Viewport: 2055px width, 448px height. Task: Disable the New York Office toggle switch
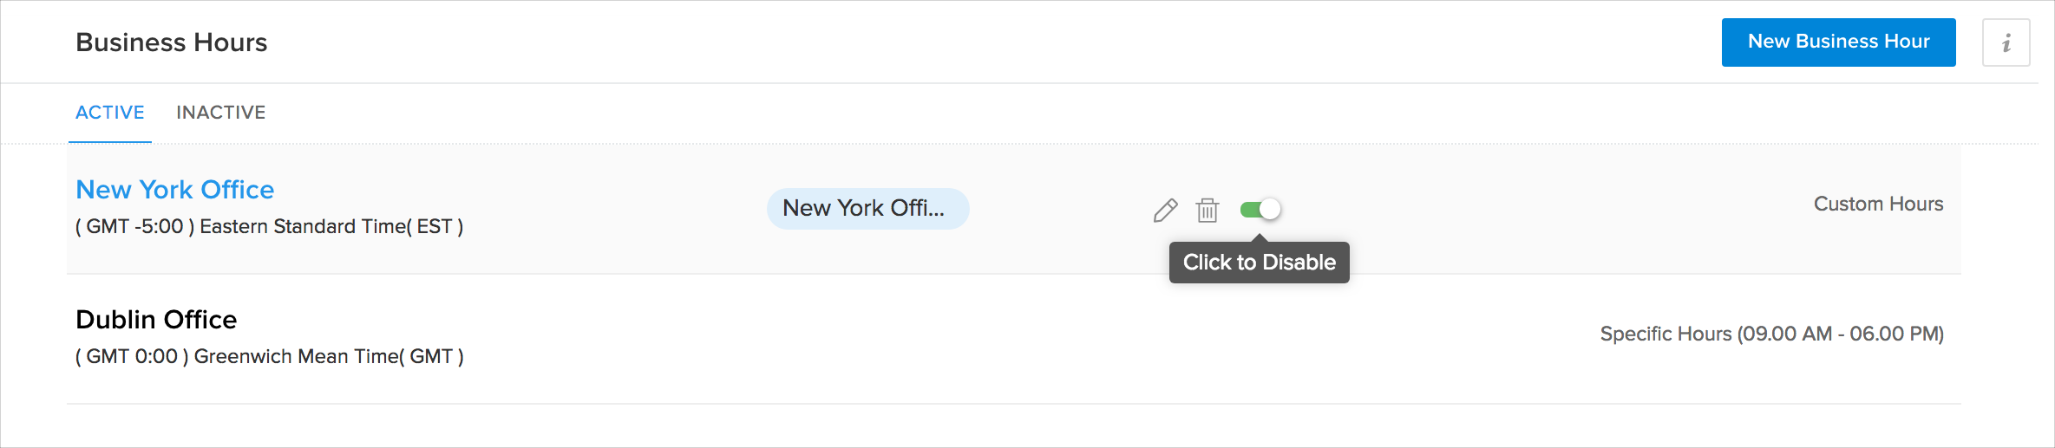[x=1260, y=209]
